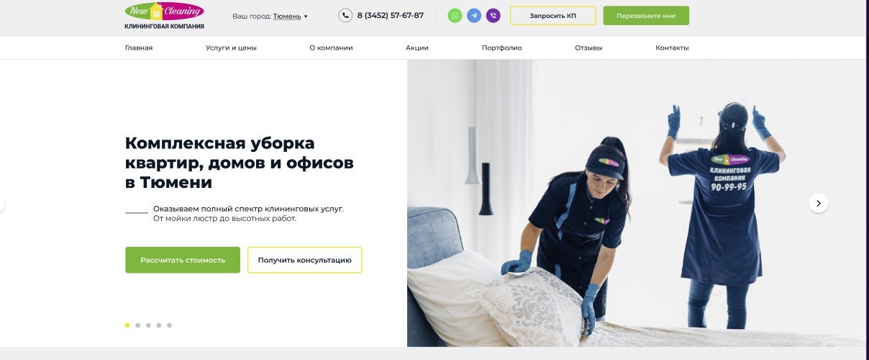Click the hero photo of cleaners

(636, 203)
